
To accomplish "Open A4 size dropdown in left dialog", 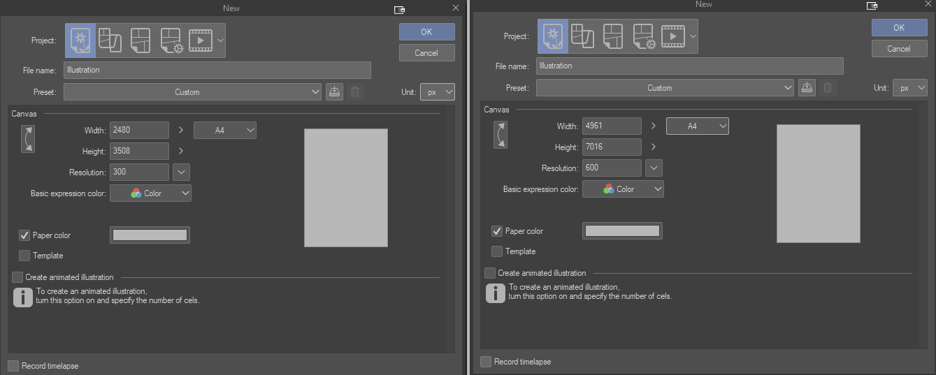I will pos(225,130).
